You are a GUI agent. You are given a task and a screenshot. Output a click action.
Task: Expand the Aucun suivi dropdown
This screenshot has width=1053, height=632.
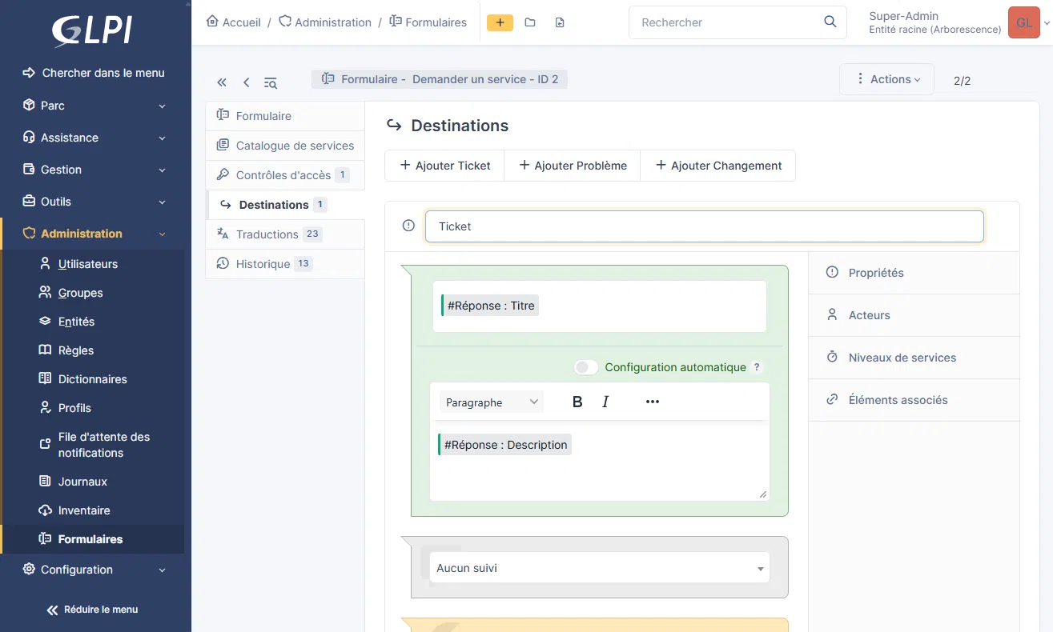tap(599, 568)
